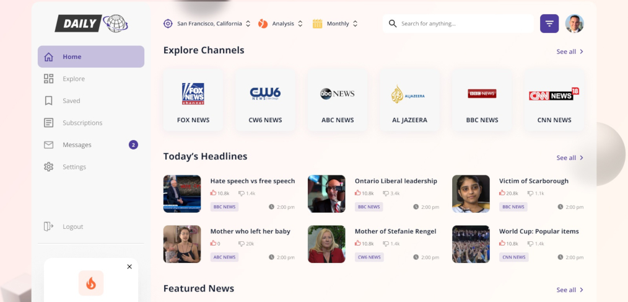Click See all for Explore Channels
Viewport: 628px width, 302px height.
570,51
